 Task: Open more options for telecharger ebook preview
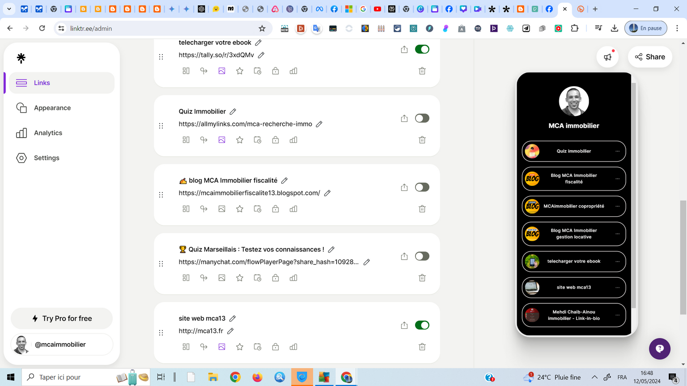click(618, 261)
